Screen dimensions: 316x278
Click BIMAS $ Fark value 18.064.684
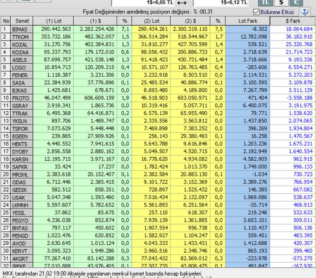coord(299,29)
